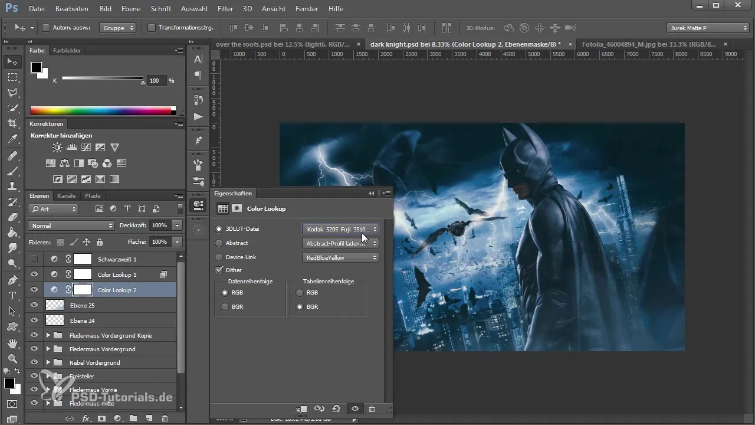This screenshot has width=755, height=425.
Task: Hide the Color Lookup 1 layer
Action: pyautogui.click(x=34, y=274)
